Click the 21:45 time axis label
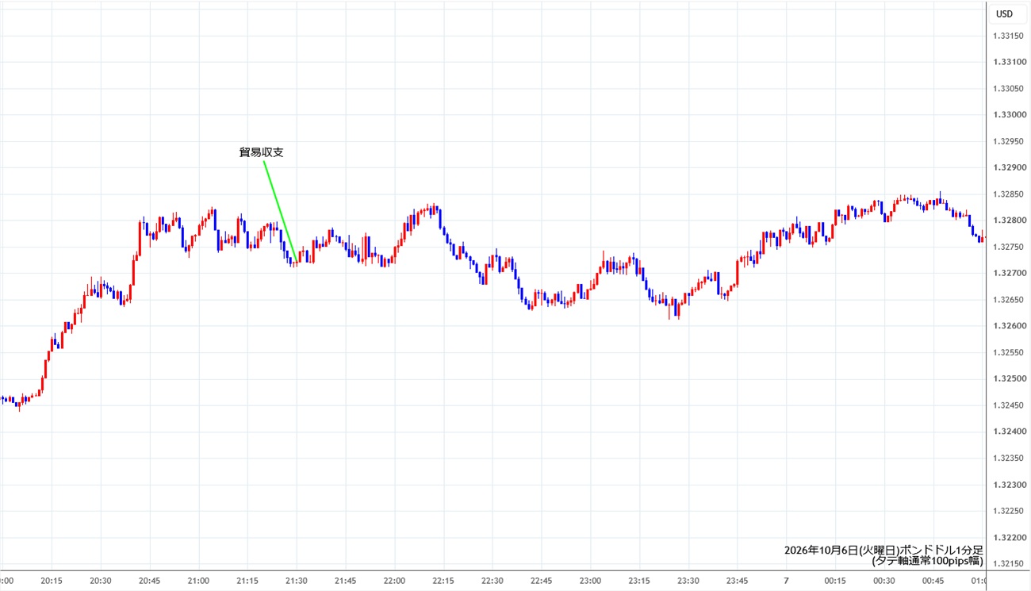Viewport: 1031px width, 591px height. [x=346, y=581]
